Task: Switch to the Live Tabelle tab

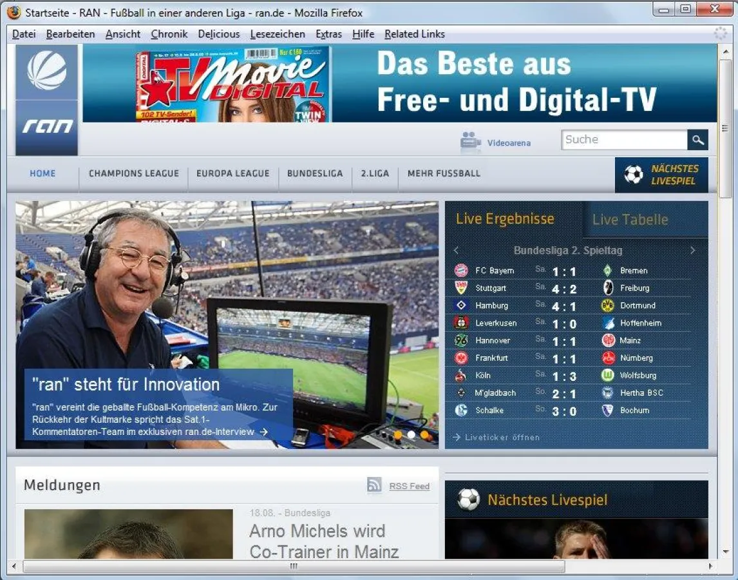Action: click(630, 220)
